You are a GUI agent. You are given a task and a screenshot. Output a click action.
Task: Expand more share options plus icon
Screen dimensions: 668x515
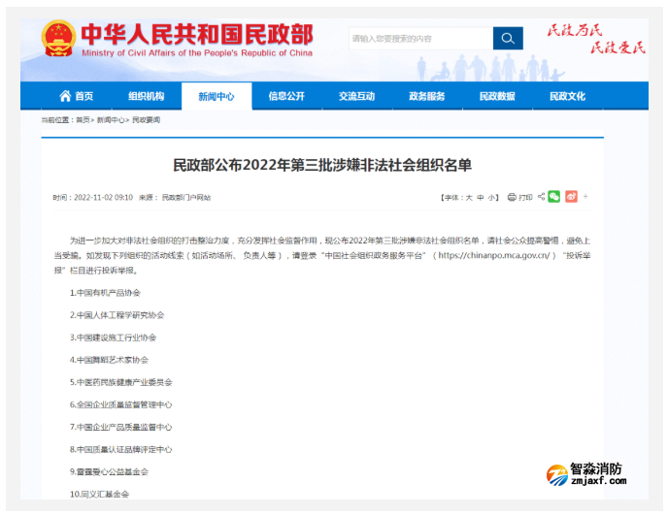[585, 197]
